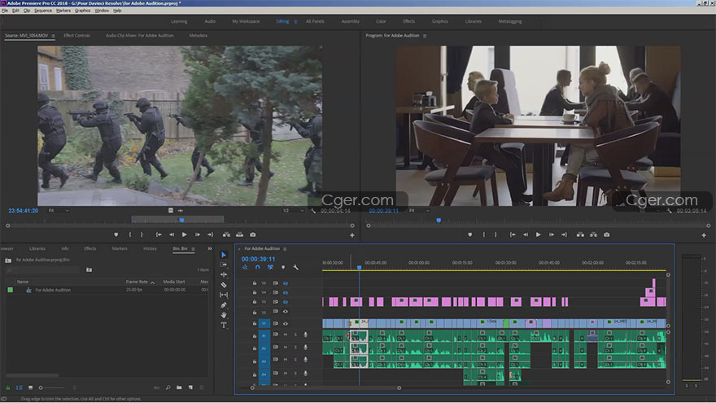
Task: Toggle track lock for V5
Action: tap(255, 283)
